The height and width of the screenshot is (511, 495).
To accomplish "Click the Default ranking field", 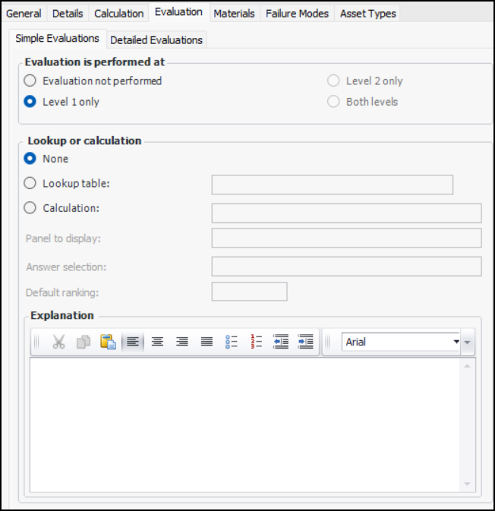I will (x=249, y=292).
